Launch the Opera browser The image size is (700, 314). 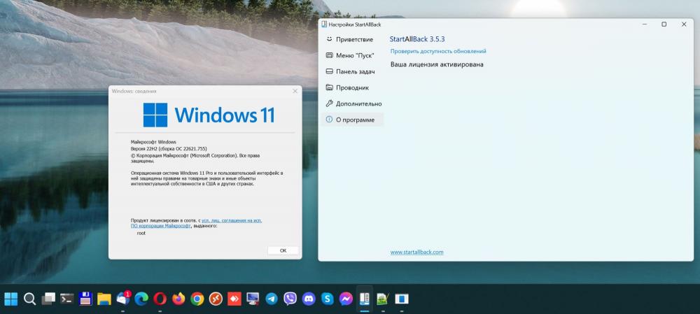coord(160,299)
